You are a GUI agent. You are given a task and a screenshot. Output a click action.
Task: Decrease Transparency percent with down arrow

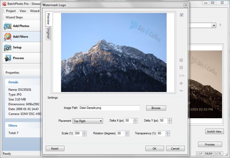click(x=168, y=135)
